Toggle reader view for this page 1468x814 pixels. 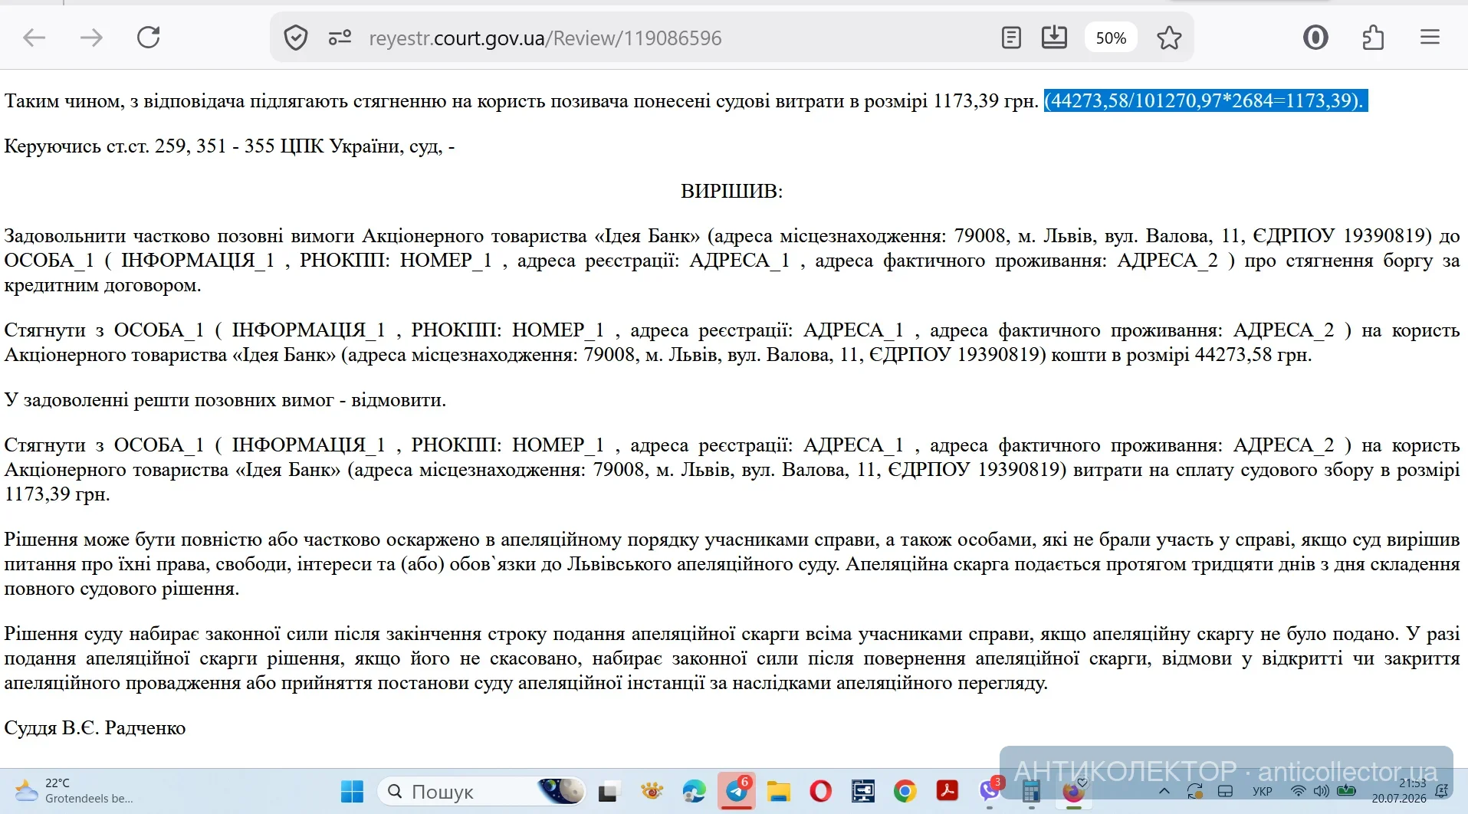[x=1011, y=38]
